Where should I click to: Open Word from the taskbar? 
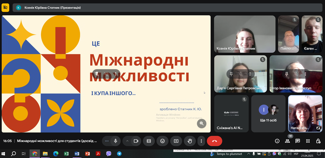[x=77, y=154]
